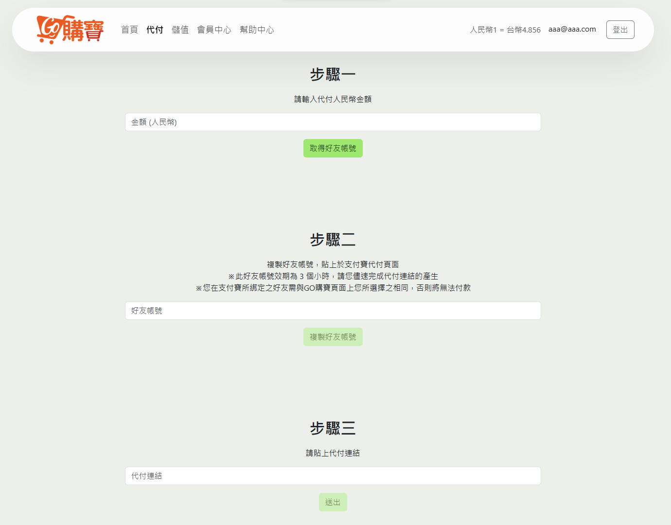
Task: Click the 送出 submit button
Action: coord(333,502)
